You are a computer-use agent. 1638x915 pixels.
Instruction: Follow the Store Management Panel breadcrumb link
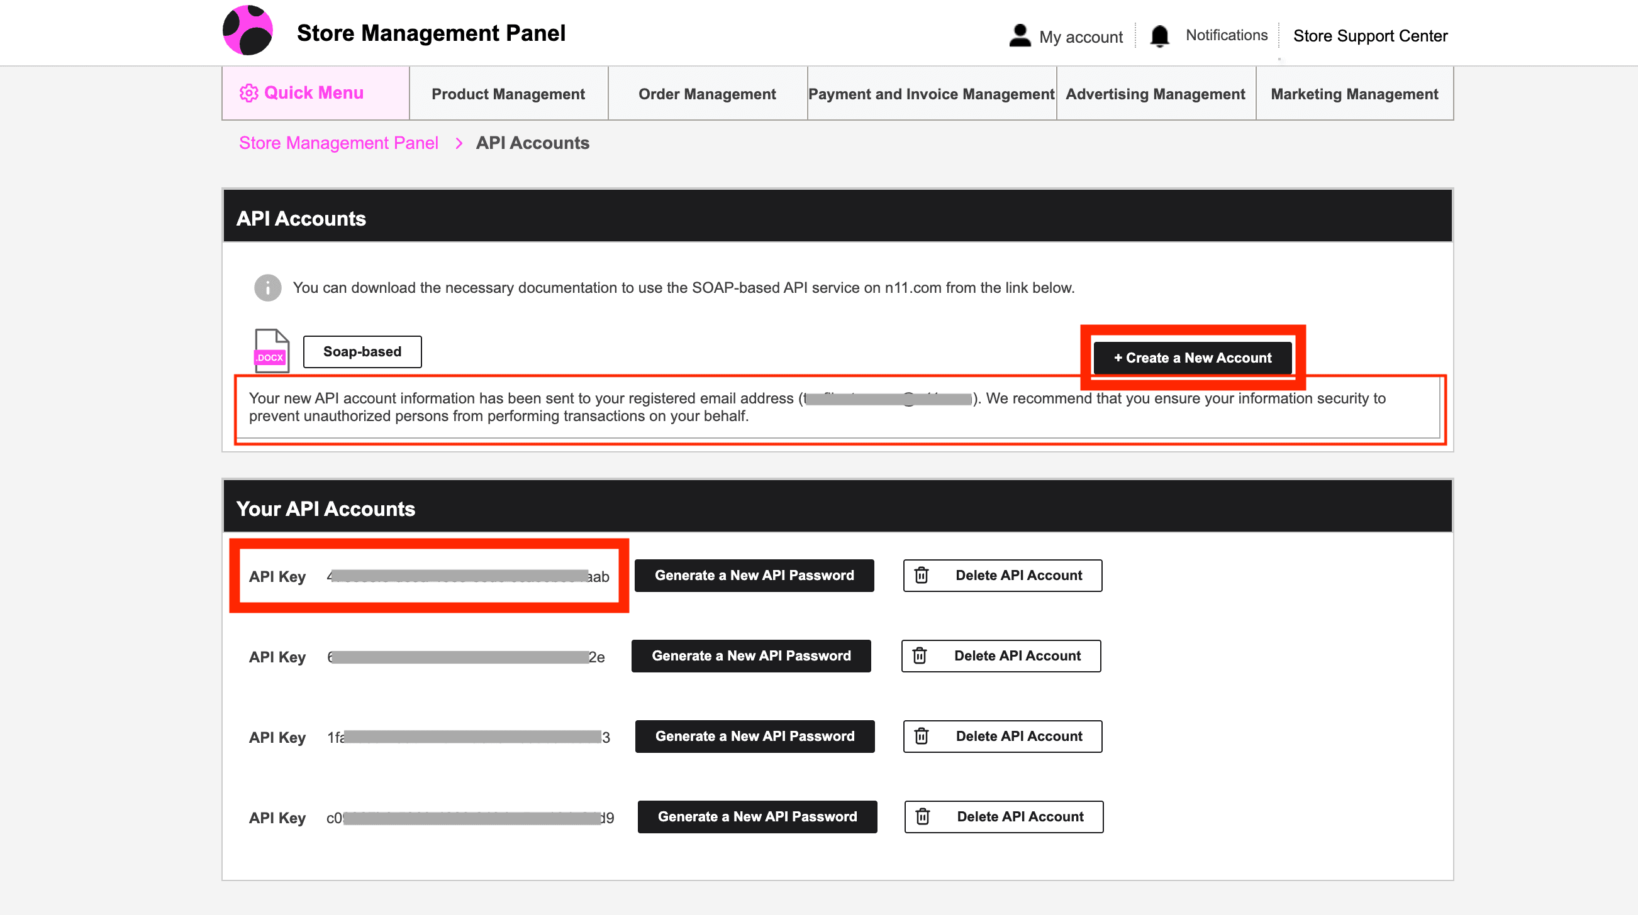coord(338,143)
